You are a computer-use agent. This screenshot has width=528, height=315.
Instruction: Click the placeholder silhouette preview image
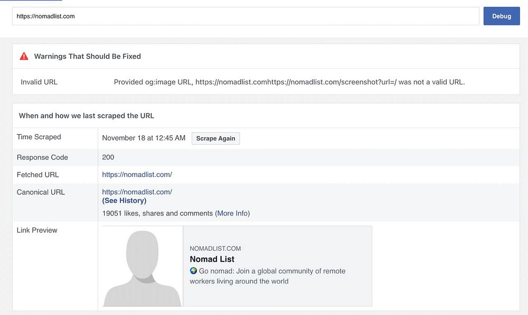[143, 266]
